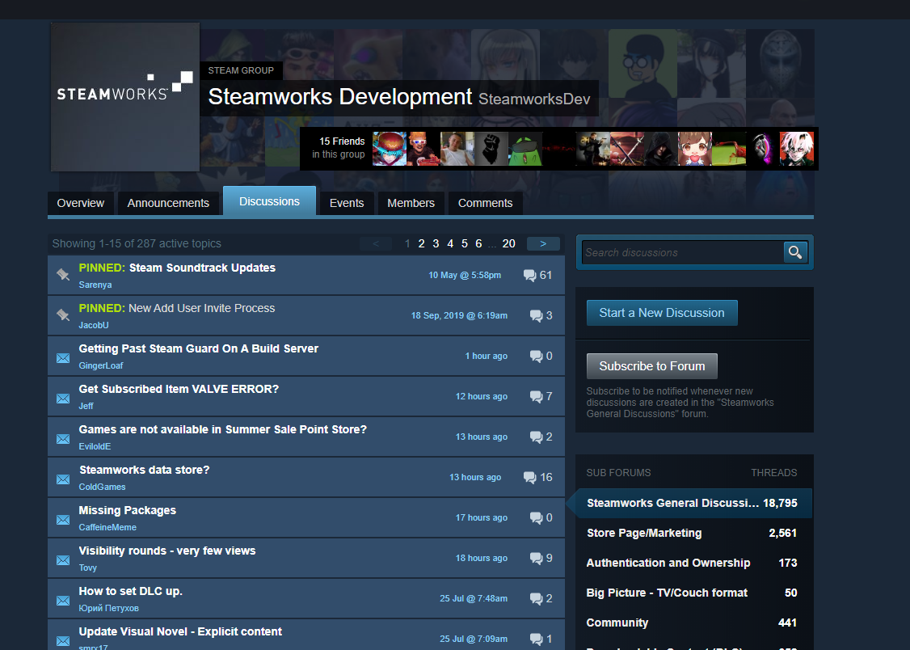
Task: Click pin icon of New Add User Invite Process
Action: click(63, 315)
